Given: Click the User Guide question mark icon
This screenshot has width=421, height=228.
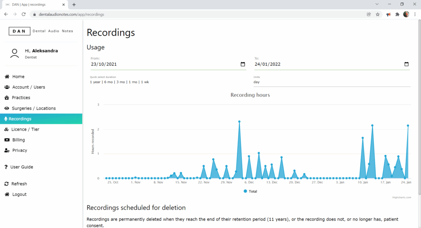Looking at the screenshot, I should tap(6, 167).
